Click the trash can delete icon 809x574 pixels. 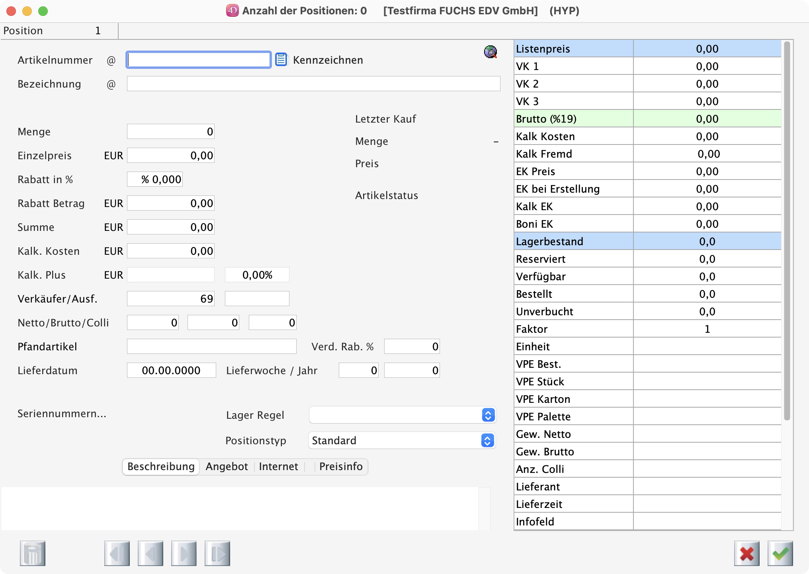tap(33, 553)
